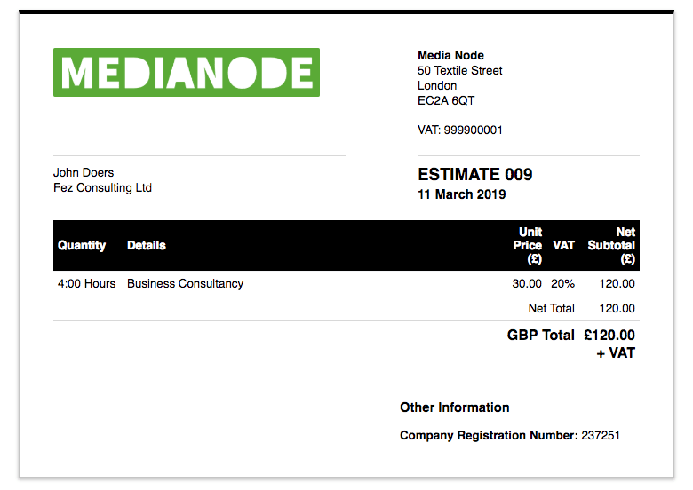Image resolution: width=693 pixels, height=490 pixels.
Task: Click the Net Subtotal column header
Action: pyautogui.click(x=612, y=245)
